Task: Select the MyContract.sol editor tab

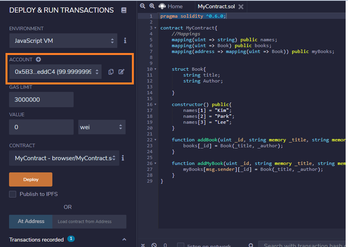Action: 216,6
